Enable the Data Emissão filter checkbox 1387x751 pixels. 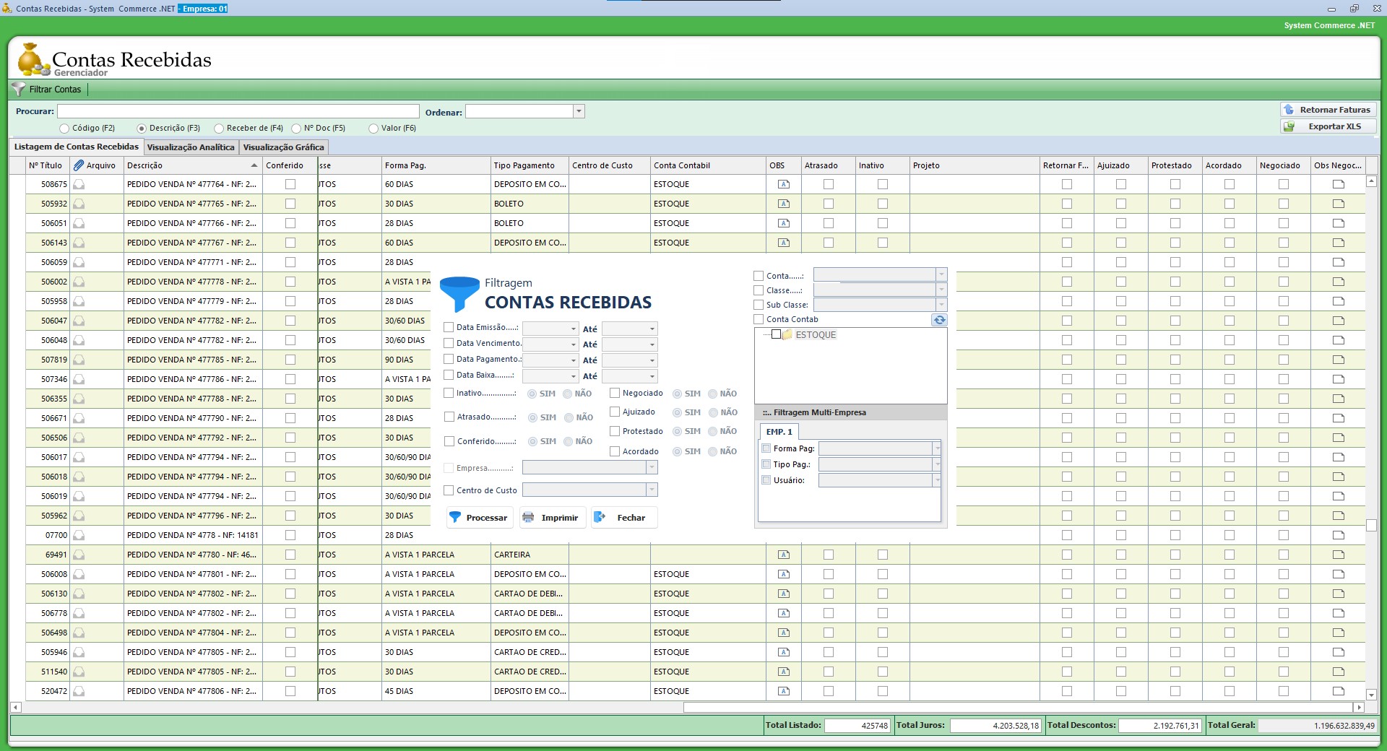(x=449, y=328)
